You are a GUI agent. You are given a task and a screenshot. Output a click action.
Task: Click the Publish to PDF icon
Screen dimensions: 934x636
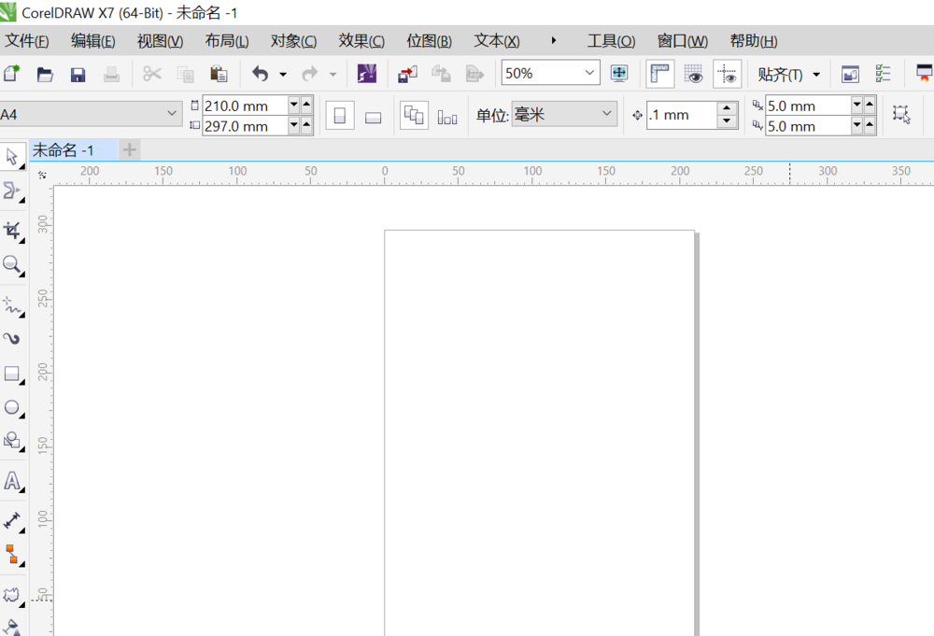click(x=474, y=74)
